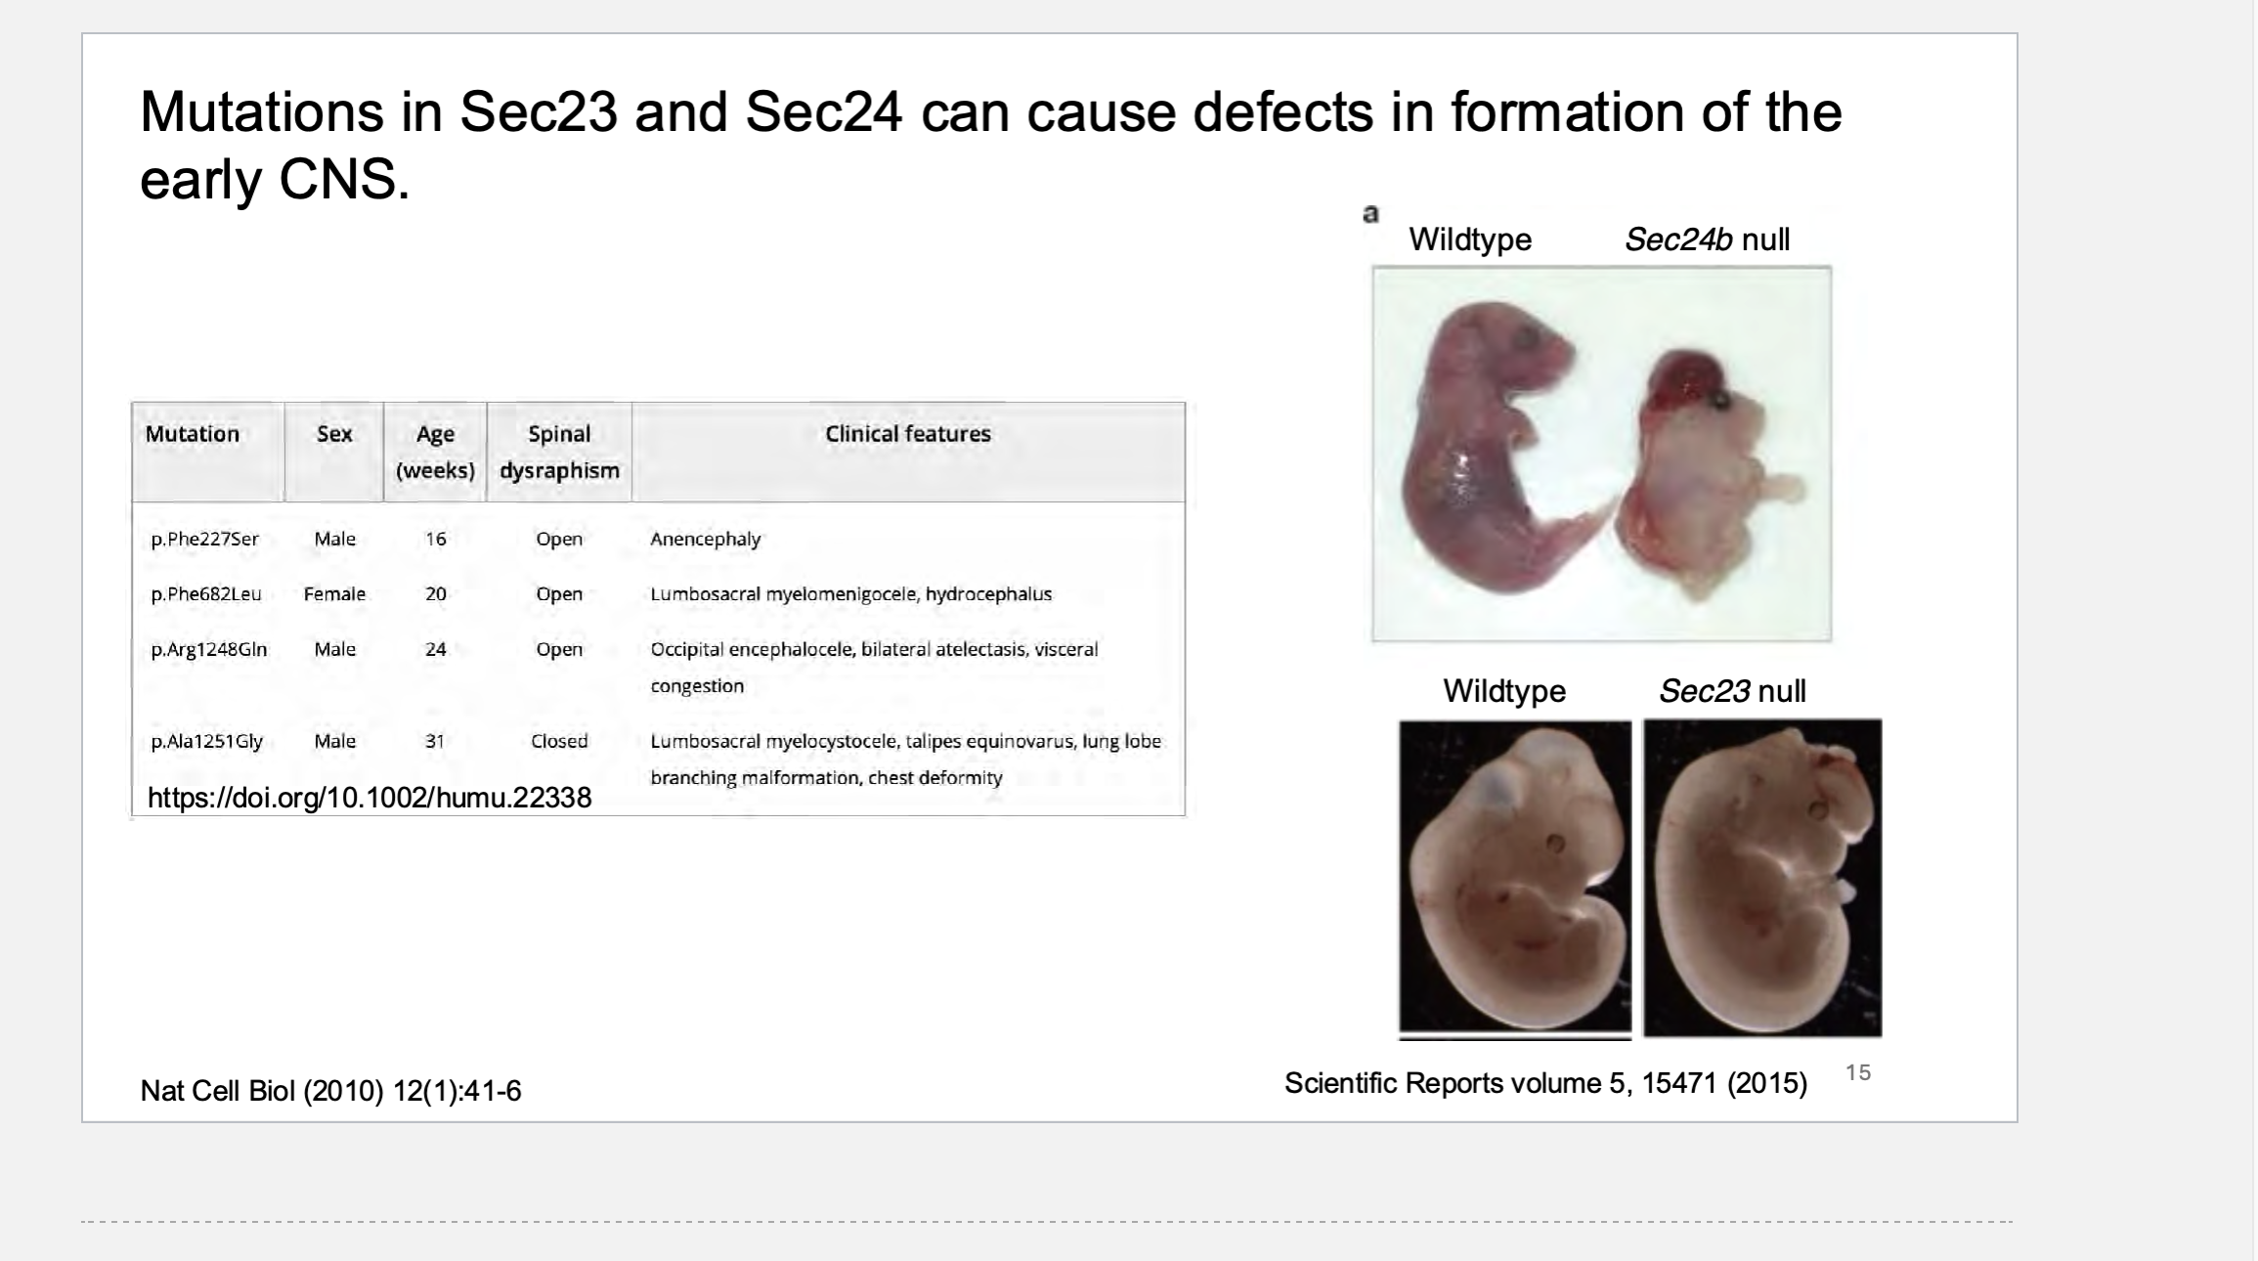The image size is (2258, 1261).
Task: Select the Scientific Reports 2015 citation
Action: [1545, 1083]
